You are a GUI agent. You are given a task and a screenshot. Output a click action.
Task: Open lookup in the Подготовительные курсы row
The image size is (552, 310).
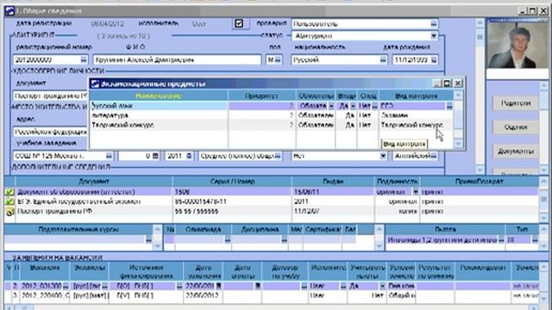coord(148,239)
